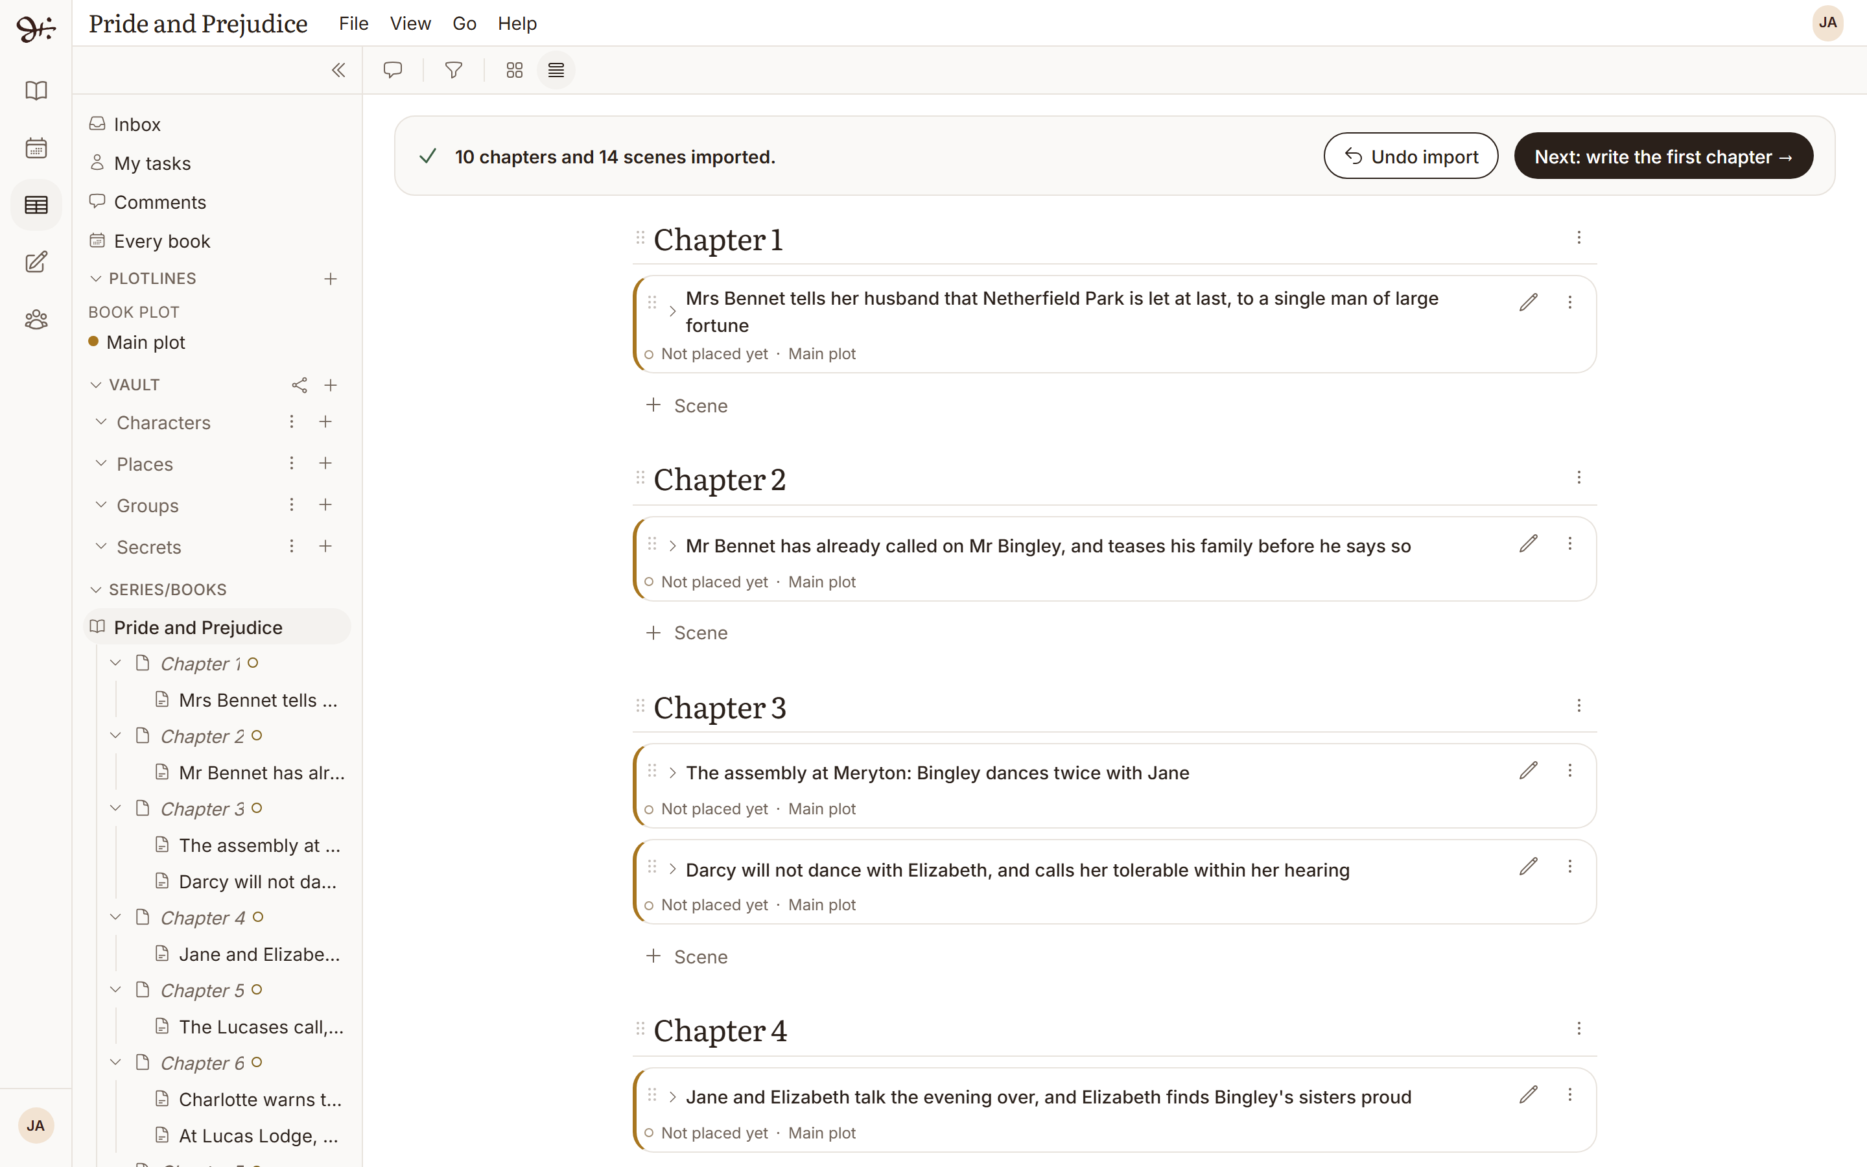The width and height of the screenshot is (1867, 1167).
Task: Click the app logo in top-left
Action: [36, 28]
